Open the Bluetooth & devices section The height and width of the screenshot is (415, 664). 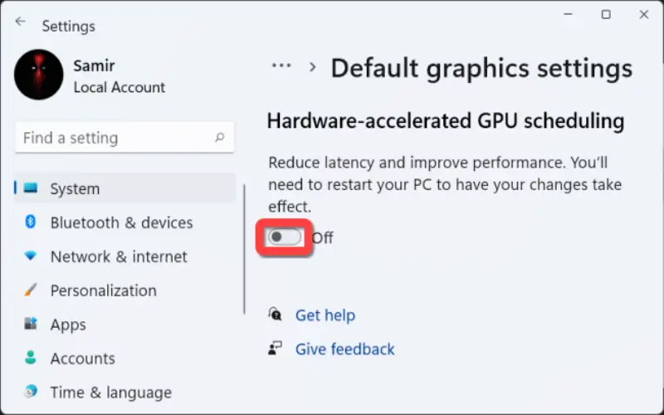[x=121, y=222]
